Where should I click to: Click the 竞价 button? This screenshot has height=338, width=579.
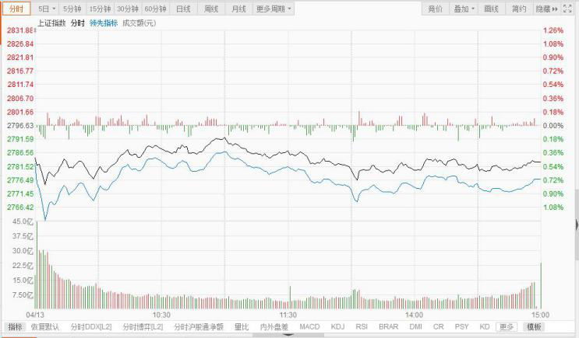coord(435,9)
